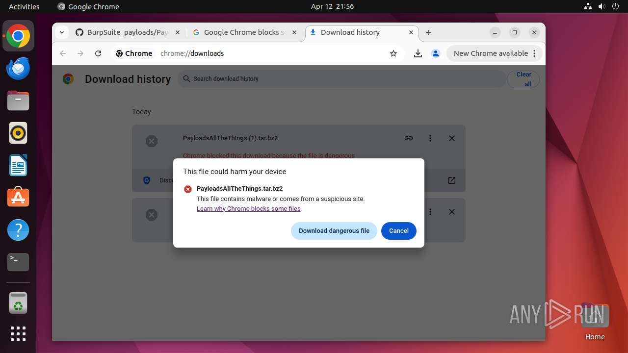
Task: Expand the tab search dropdown
Action: [61, 32]
